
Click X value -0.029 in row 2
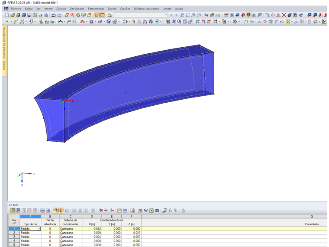(x=92, y=233)
